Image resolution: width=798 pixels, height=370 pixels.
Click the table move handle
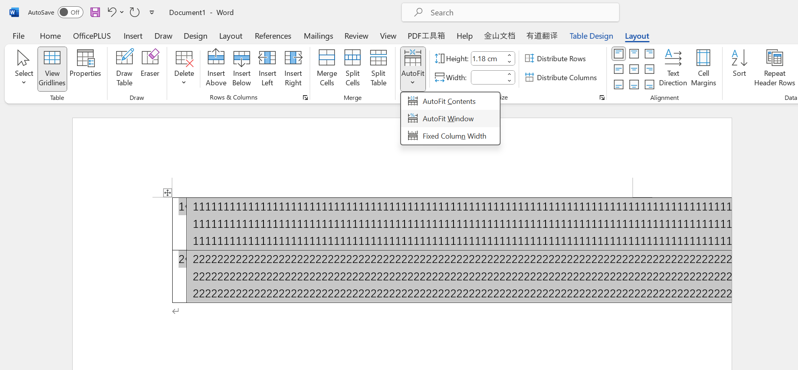168,193
